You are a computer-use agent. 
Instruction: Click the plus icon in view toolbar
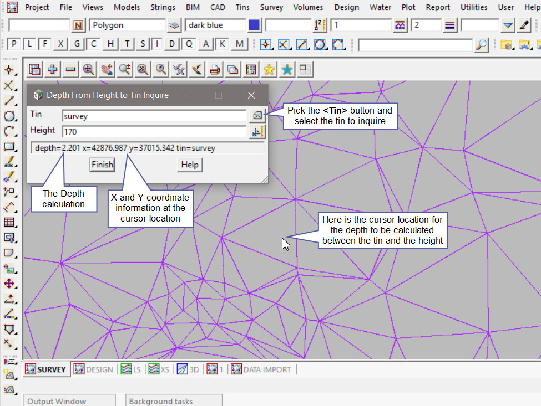coord(53,69)
